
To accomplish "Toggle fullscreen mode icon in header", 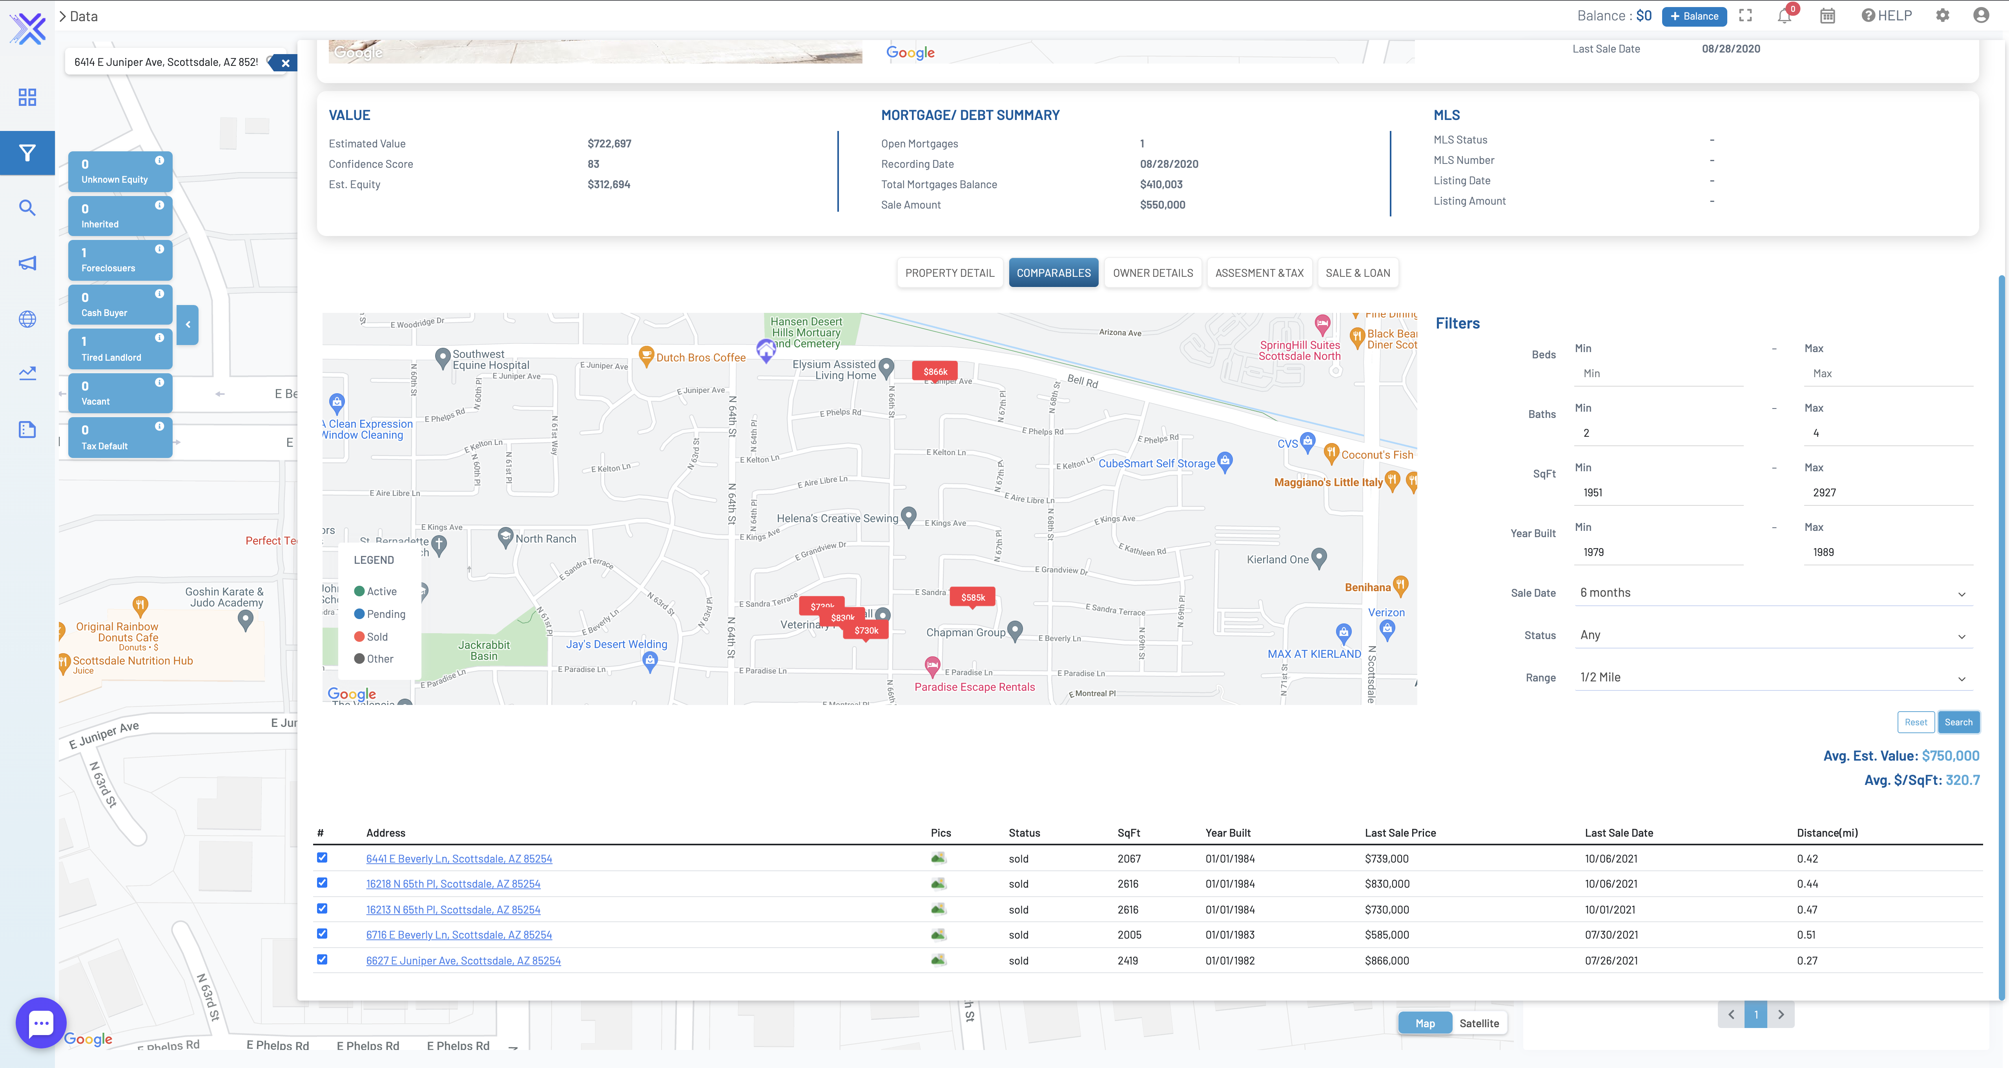I will 1745,16.
